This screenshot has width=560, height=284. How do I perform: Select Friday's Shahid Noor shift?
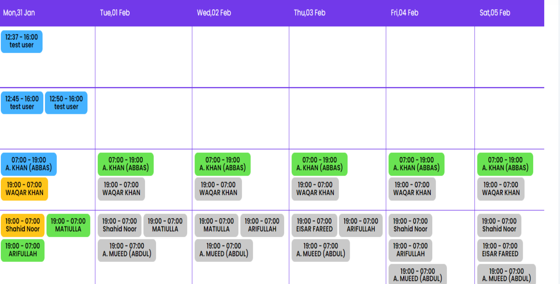click(x=410, y=225)
